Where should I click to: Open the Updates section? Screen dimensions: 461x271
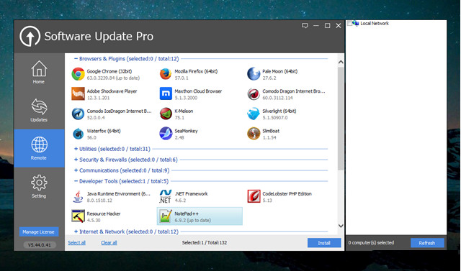coord(39,110)
